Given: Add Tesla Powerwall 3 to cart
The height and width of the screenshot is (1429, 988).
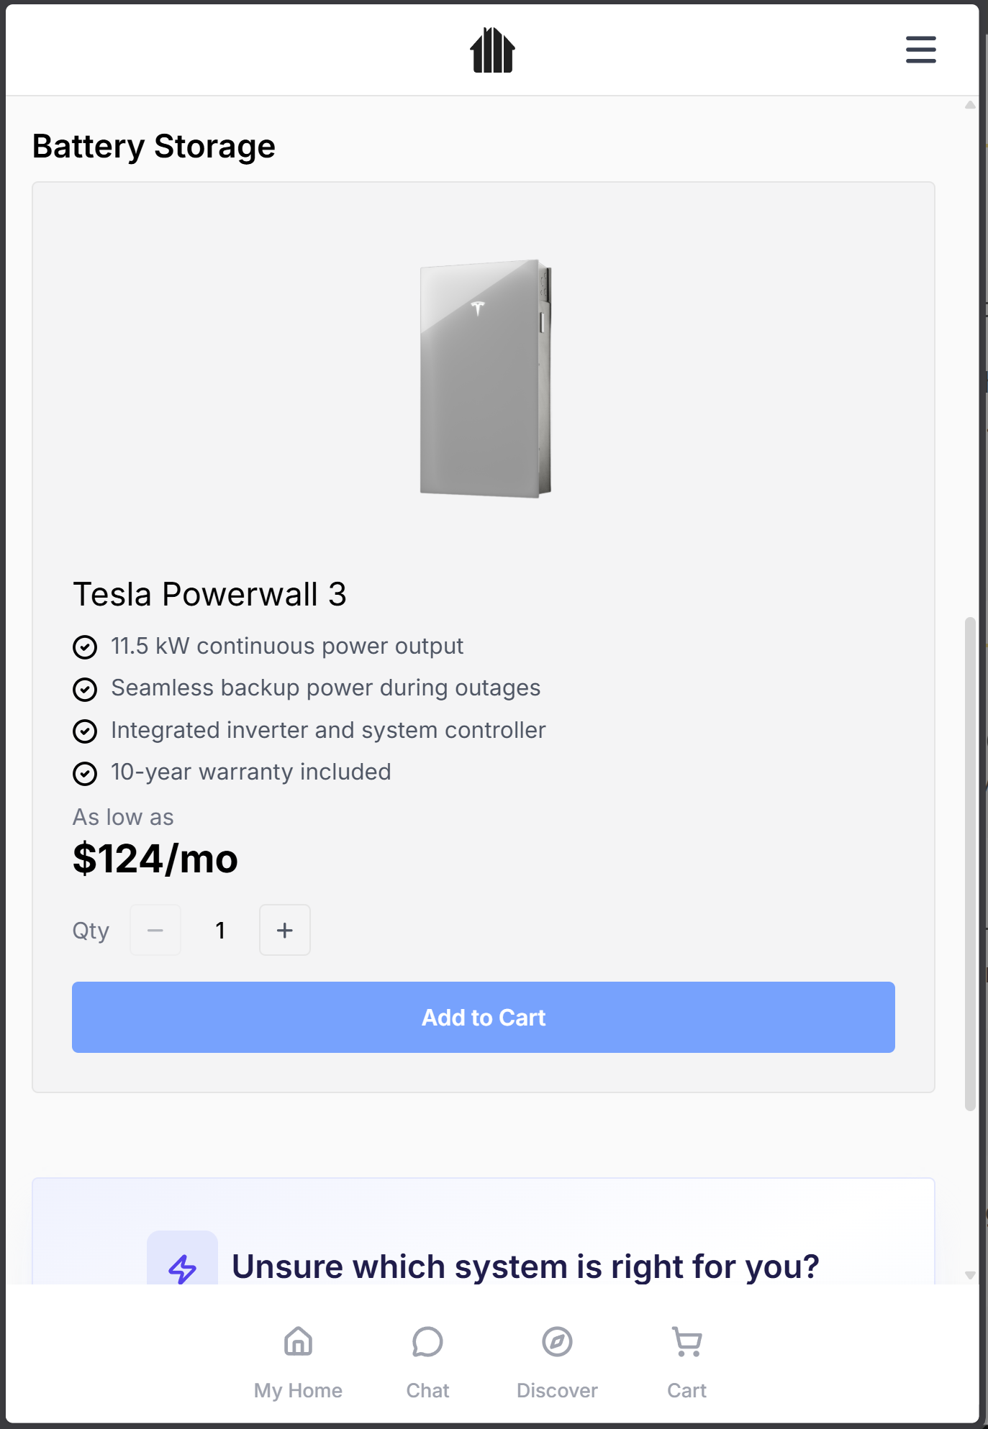Looking at the screenshot, I should (484, 1017).
